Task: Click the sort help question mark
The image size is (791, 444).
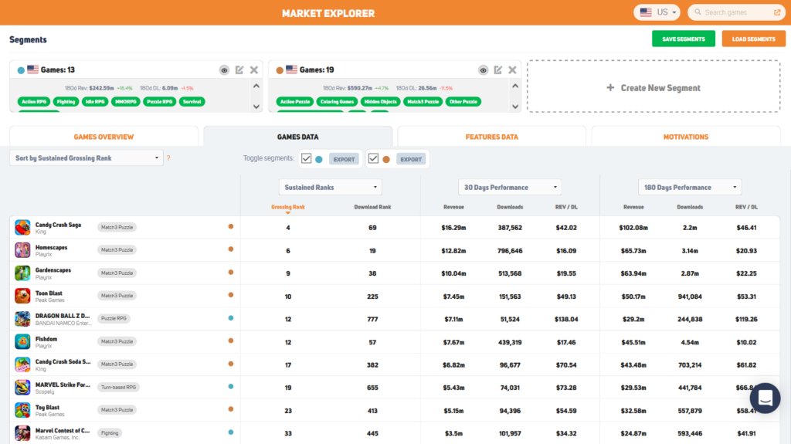Action: 168,158
